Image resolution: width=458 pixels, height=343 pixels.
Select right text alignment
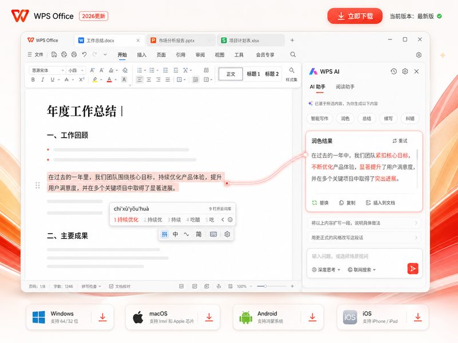[159, 79]
